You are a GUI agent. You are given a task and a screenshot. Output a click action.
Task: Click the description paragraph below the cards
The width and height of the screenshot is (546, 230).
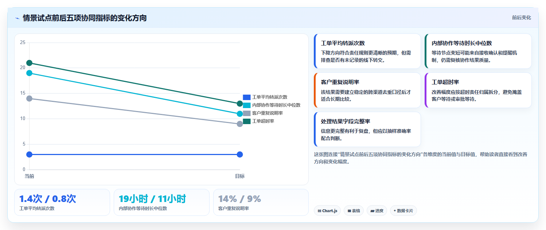point(420,158)
